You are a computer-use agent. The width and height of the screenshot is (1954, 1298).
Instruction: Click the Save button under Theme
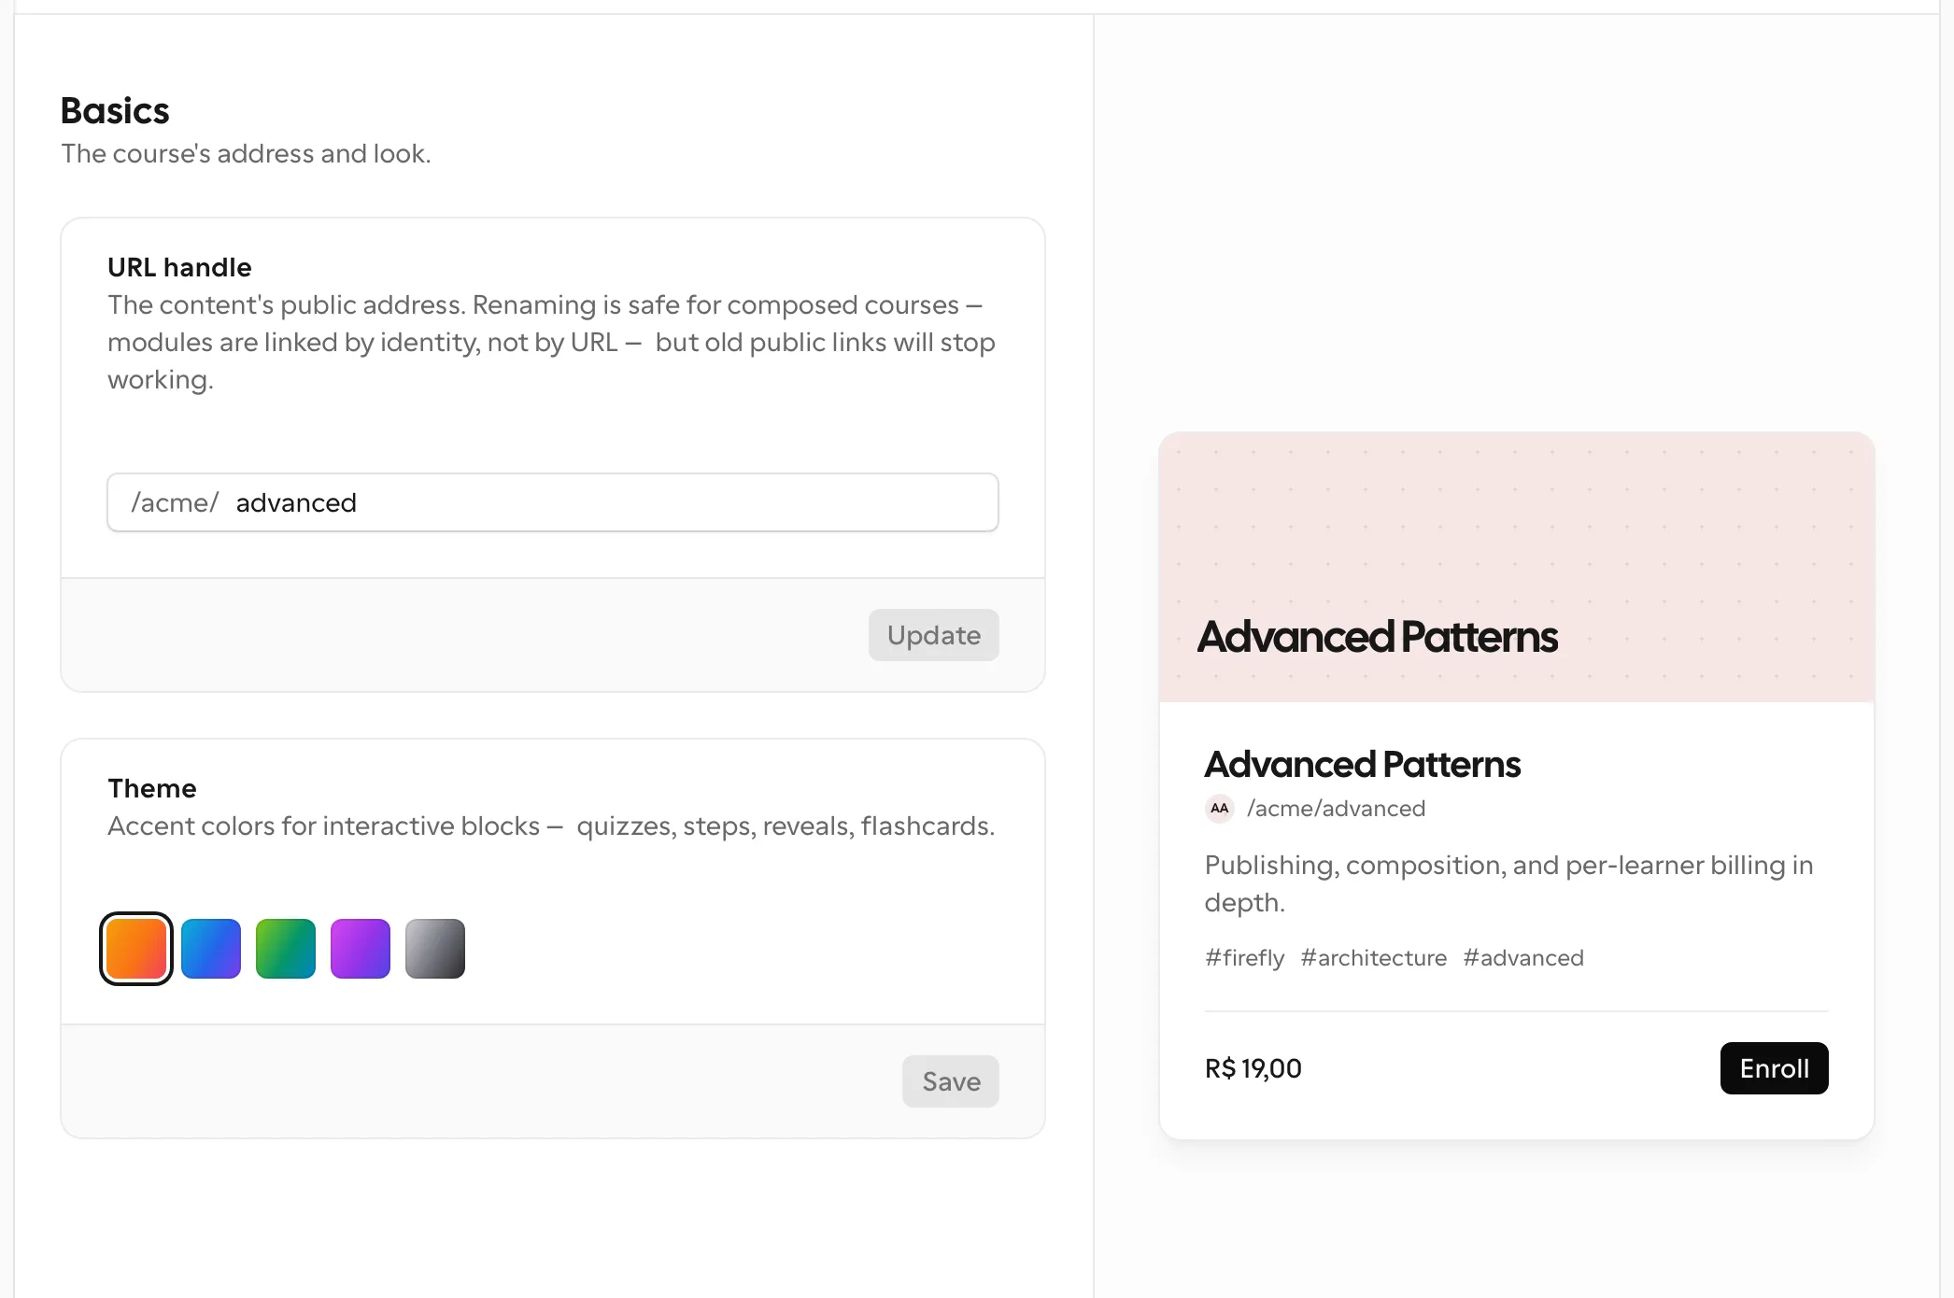(x=951, y=1081)
